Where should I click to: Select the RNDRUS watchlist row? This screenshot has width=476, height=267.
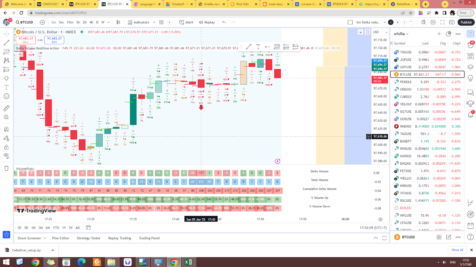click(427, 126)
